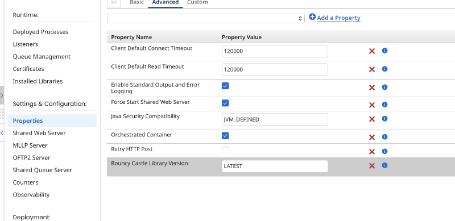Screen dimensions: 455x221
Task: Delete the Java Security Compatibility property
Action: pyautogui.click(x=372, y=119)
